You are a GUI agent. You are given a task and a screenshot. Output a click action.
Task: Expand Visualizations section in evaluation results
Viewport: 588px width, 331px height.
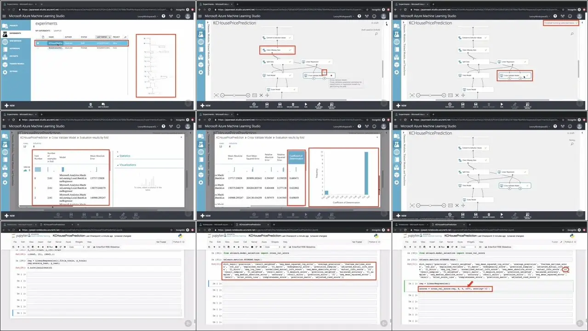click(127, 165)
